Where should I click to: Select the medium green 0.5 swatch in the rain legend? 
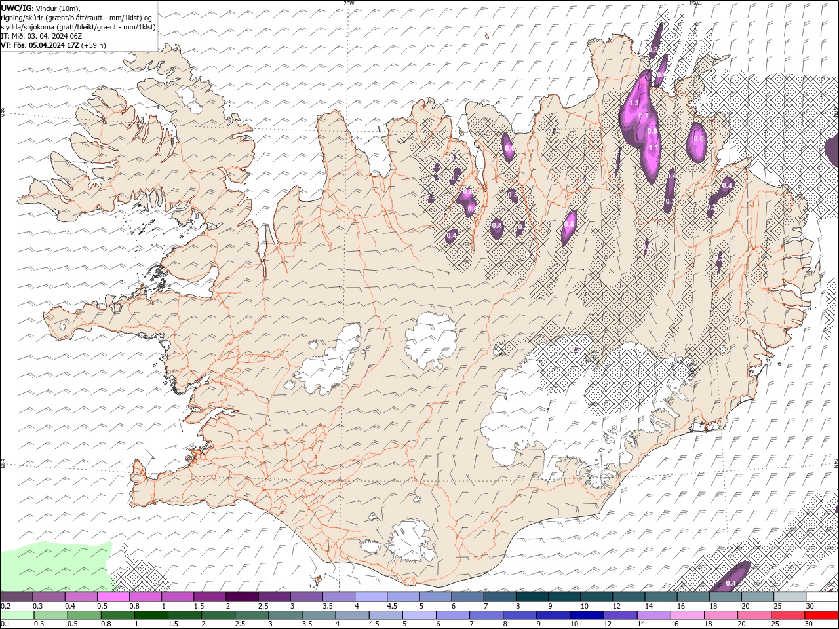(x=84, y=615)
